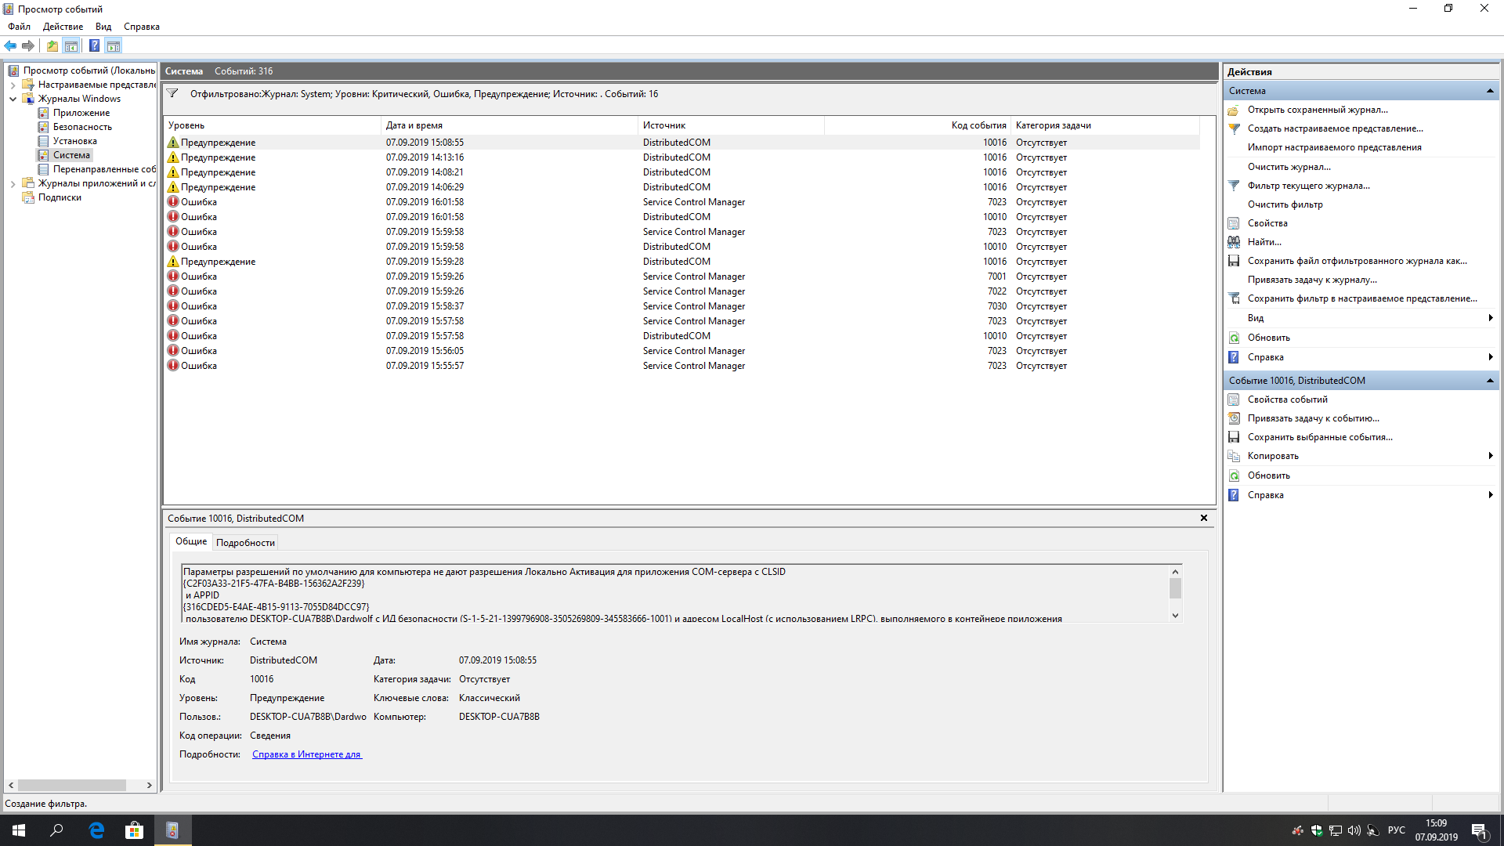Click Сохранить фильтр в настраиваемое представление
1504x846 pixels.
click(1362, 298)
